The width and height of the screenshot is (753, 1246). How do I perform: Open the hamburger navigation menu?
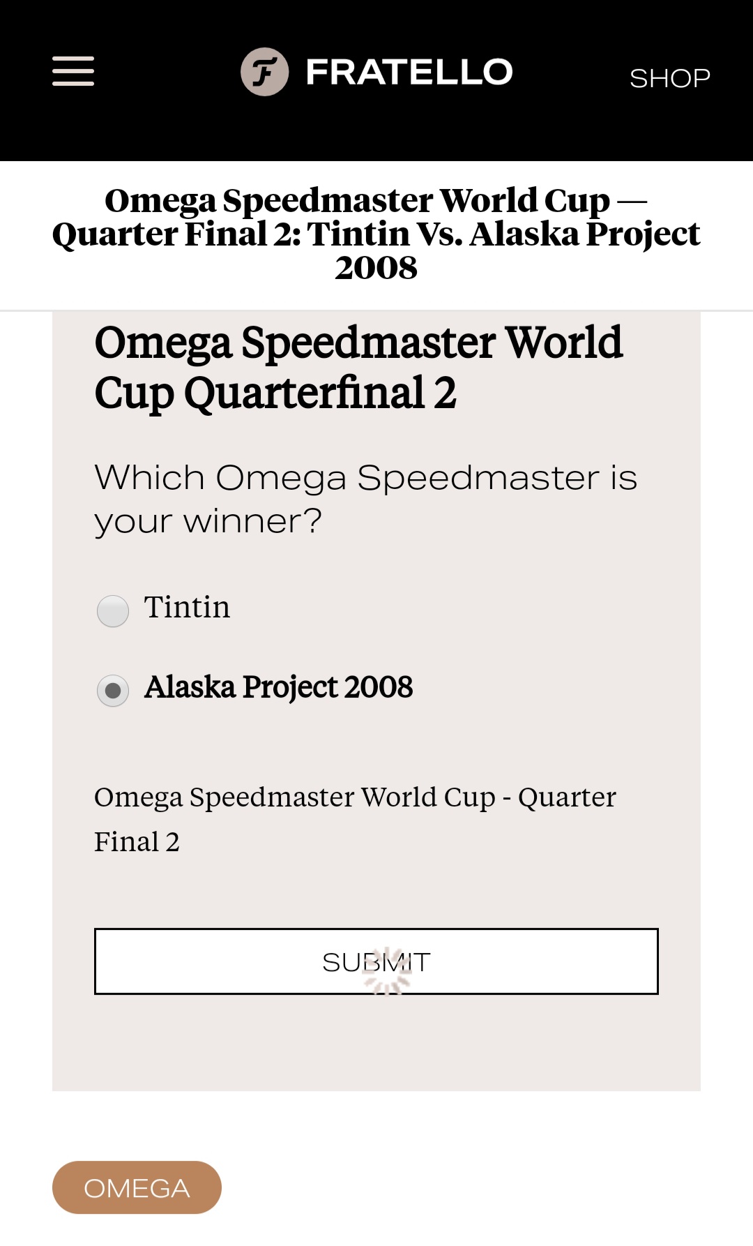73,71
